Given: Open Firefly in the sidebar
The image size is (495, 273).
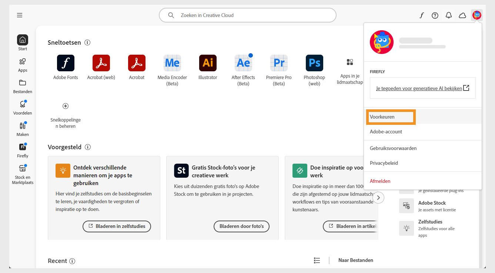Looking at the screenshot, I should (23, 150).
